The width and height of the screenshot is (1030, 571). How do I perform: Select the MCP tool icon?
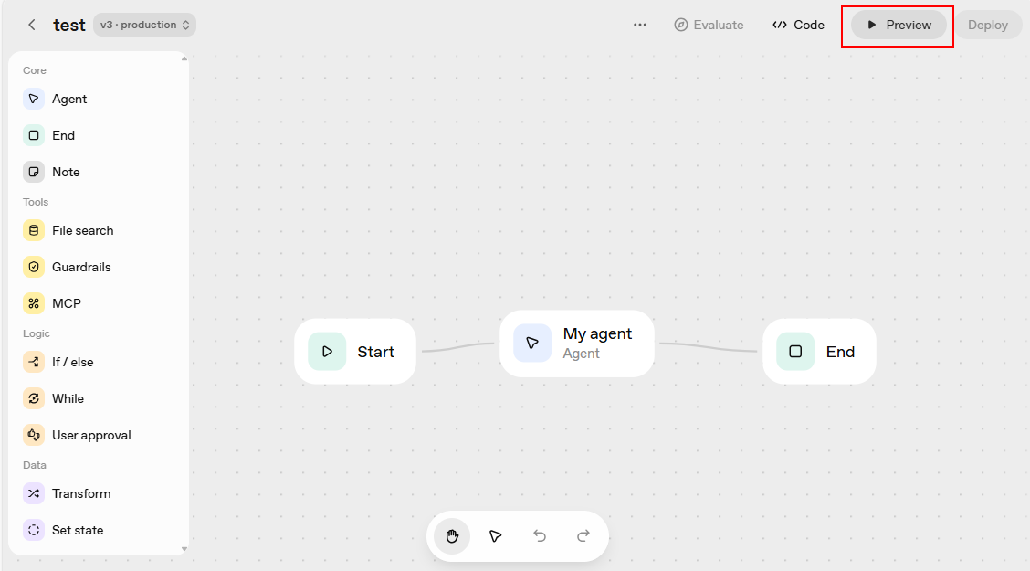tap(34, 303)
